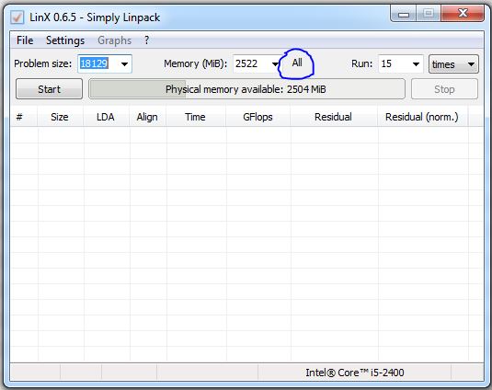Click the Problem size field showing 18129
The height and width of the screenshot is (390, 492).
click(x=105, y=63)
